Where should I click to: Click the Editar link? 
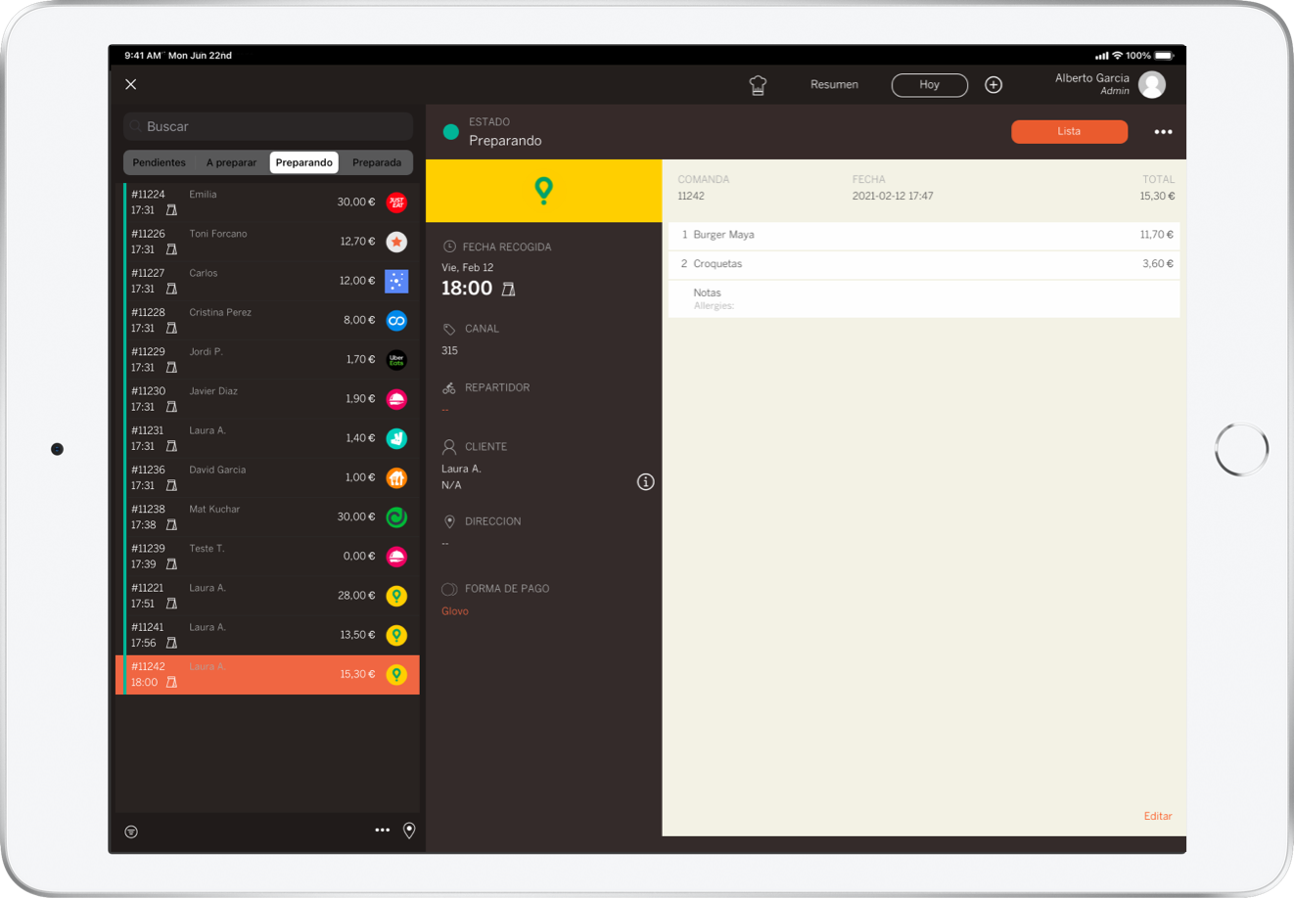[x=1158, y=816]
